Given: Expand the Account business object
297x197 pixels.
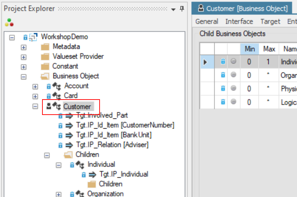Looking at the screenshot, I should click(x=35, y=86).
